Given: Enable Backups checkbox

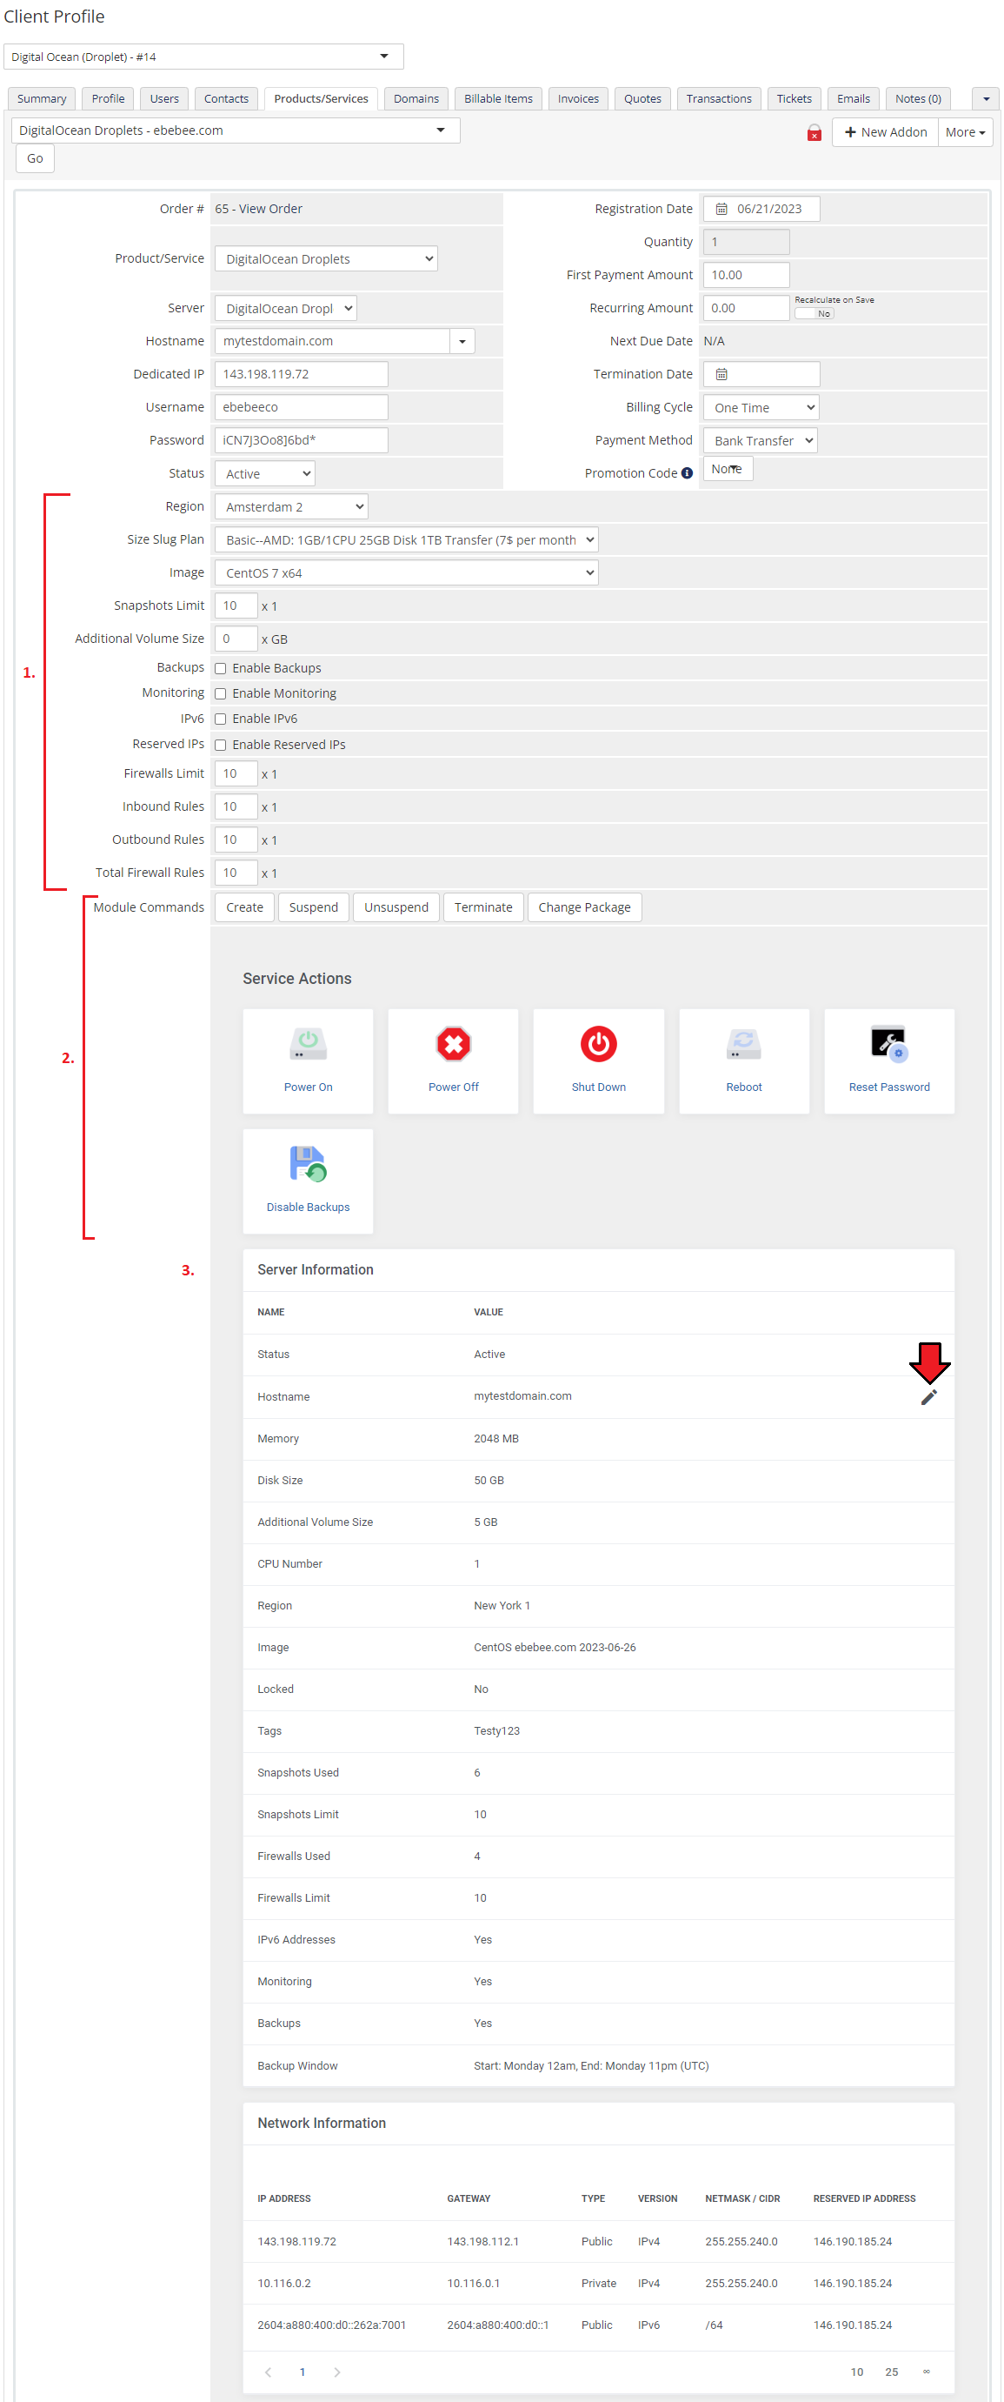Looking at the screenshot, I should tap(221, 668).
